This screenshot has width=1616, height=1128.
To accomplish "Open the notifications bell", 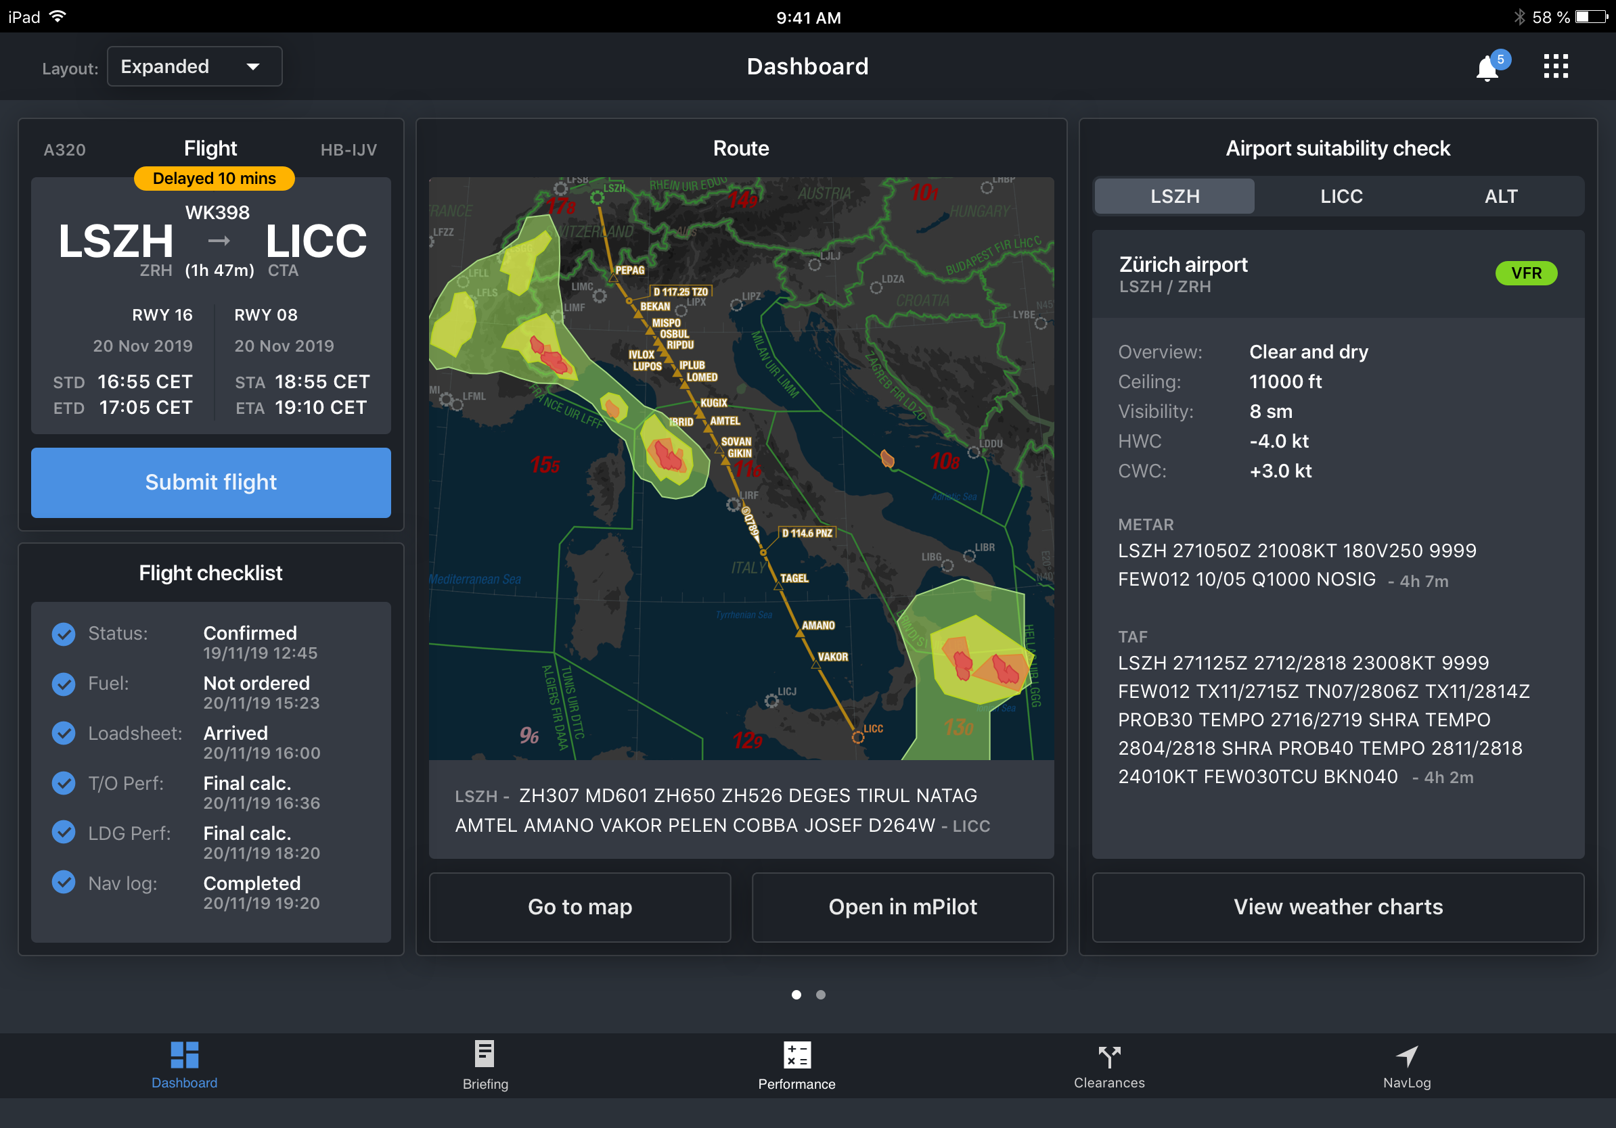I will tap(1487, 69).
